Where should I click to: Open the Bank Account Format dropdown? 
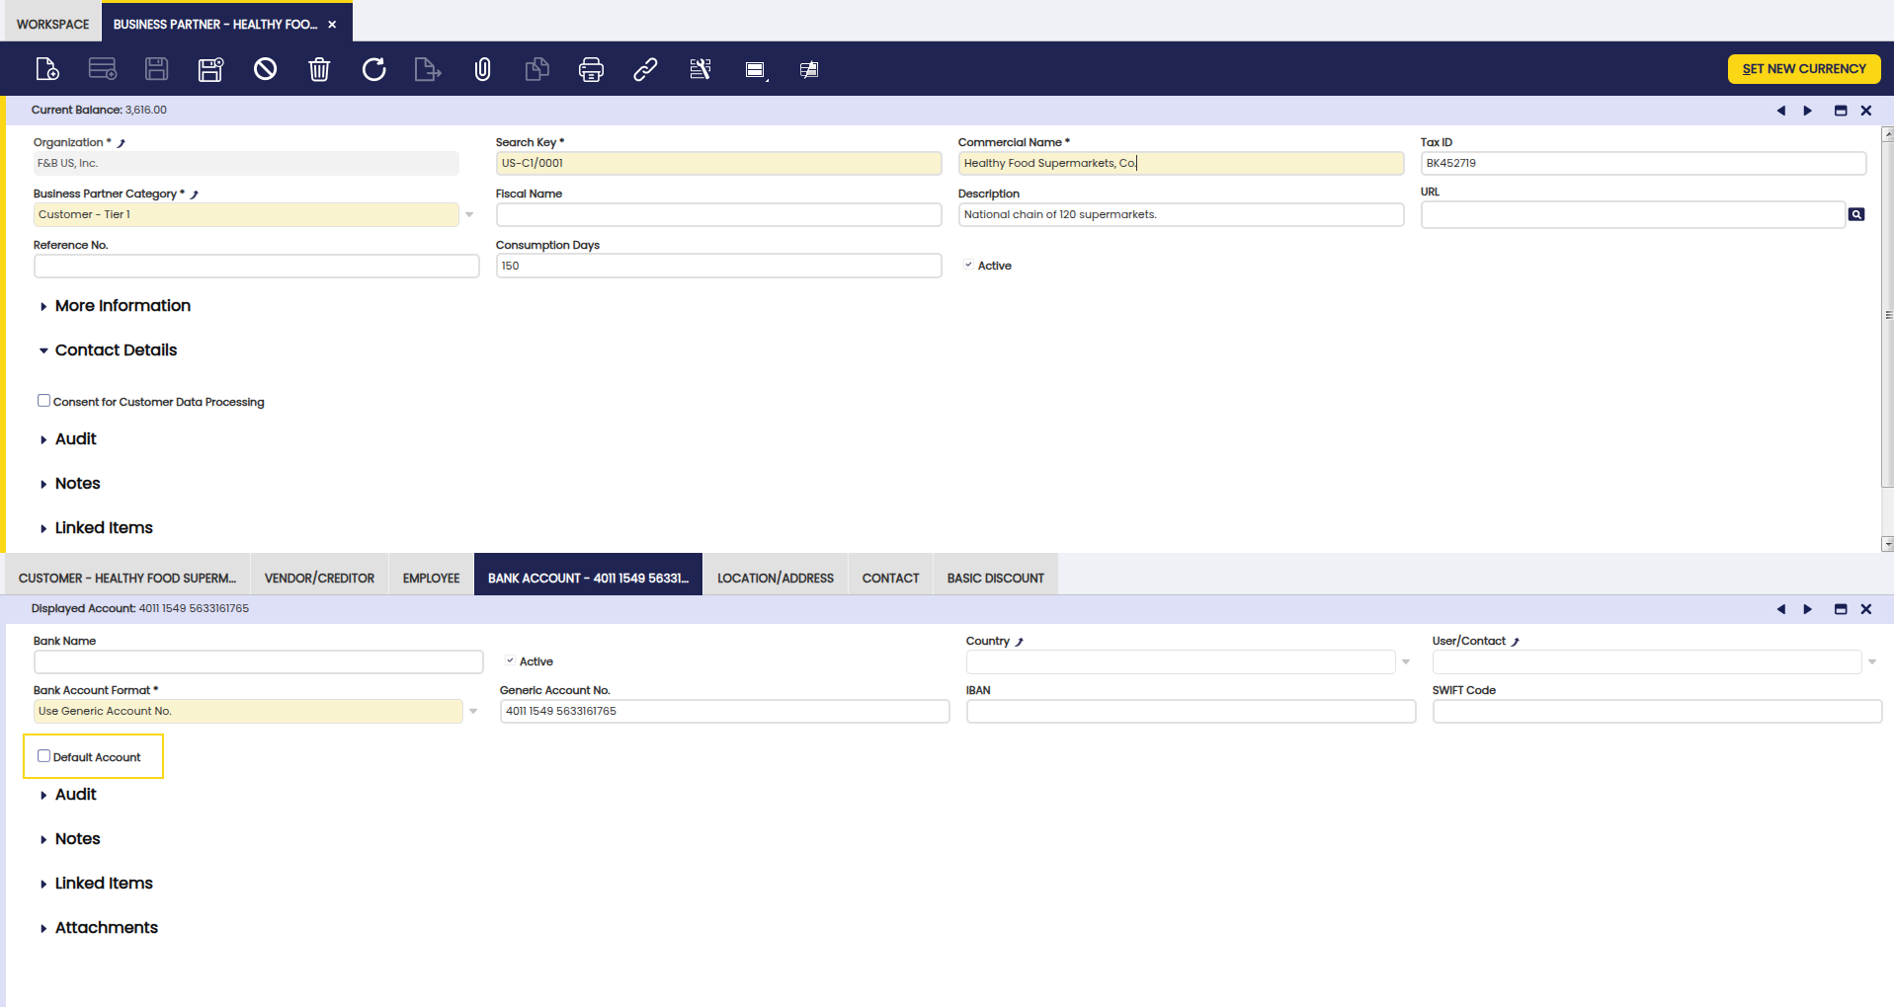tap(473, 711)
